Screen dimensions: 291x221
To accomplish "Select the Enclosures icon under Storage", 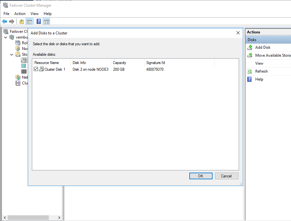I will pyautogui.click(x=24, y=71).
